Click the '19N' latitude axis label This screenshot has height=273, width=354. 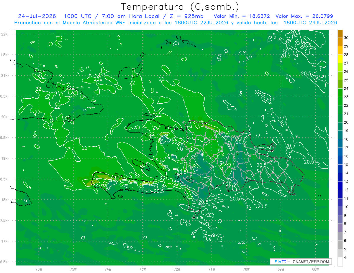click(5, 158)
